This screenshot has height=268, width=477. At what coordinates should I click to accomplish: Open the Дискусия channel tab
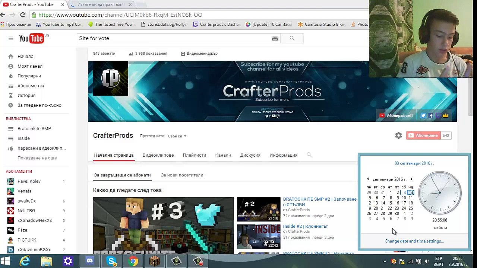pos(250,155)
